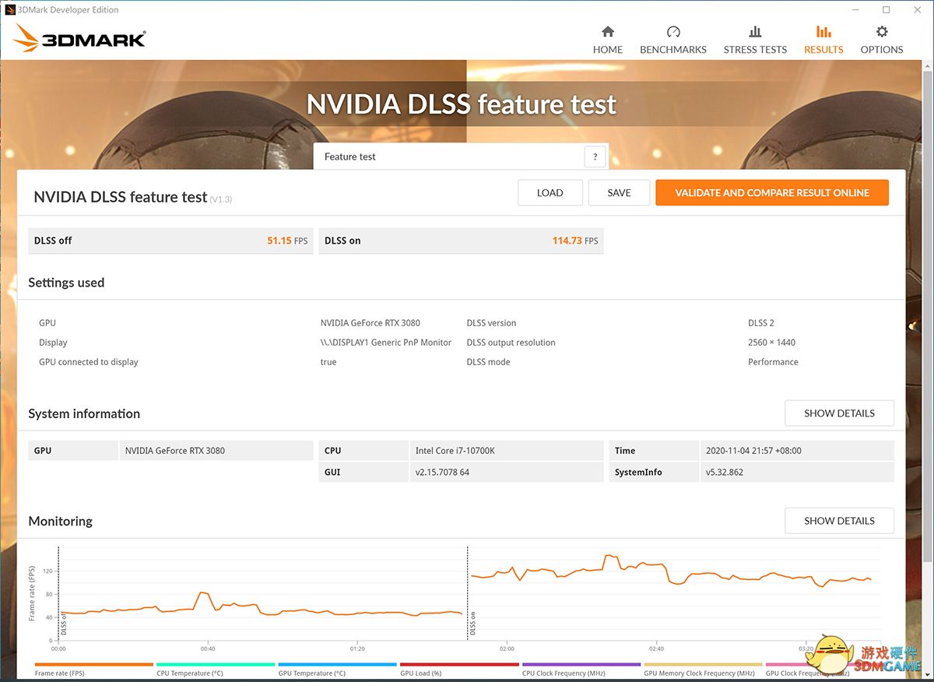This screenshot has height=682, width=934.
Task: Click the 2560 × 1440 output resolution value
Action: coord(771,343)
